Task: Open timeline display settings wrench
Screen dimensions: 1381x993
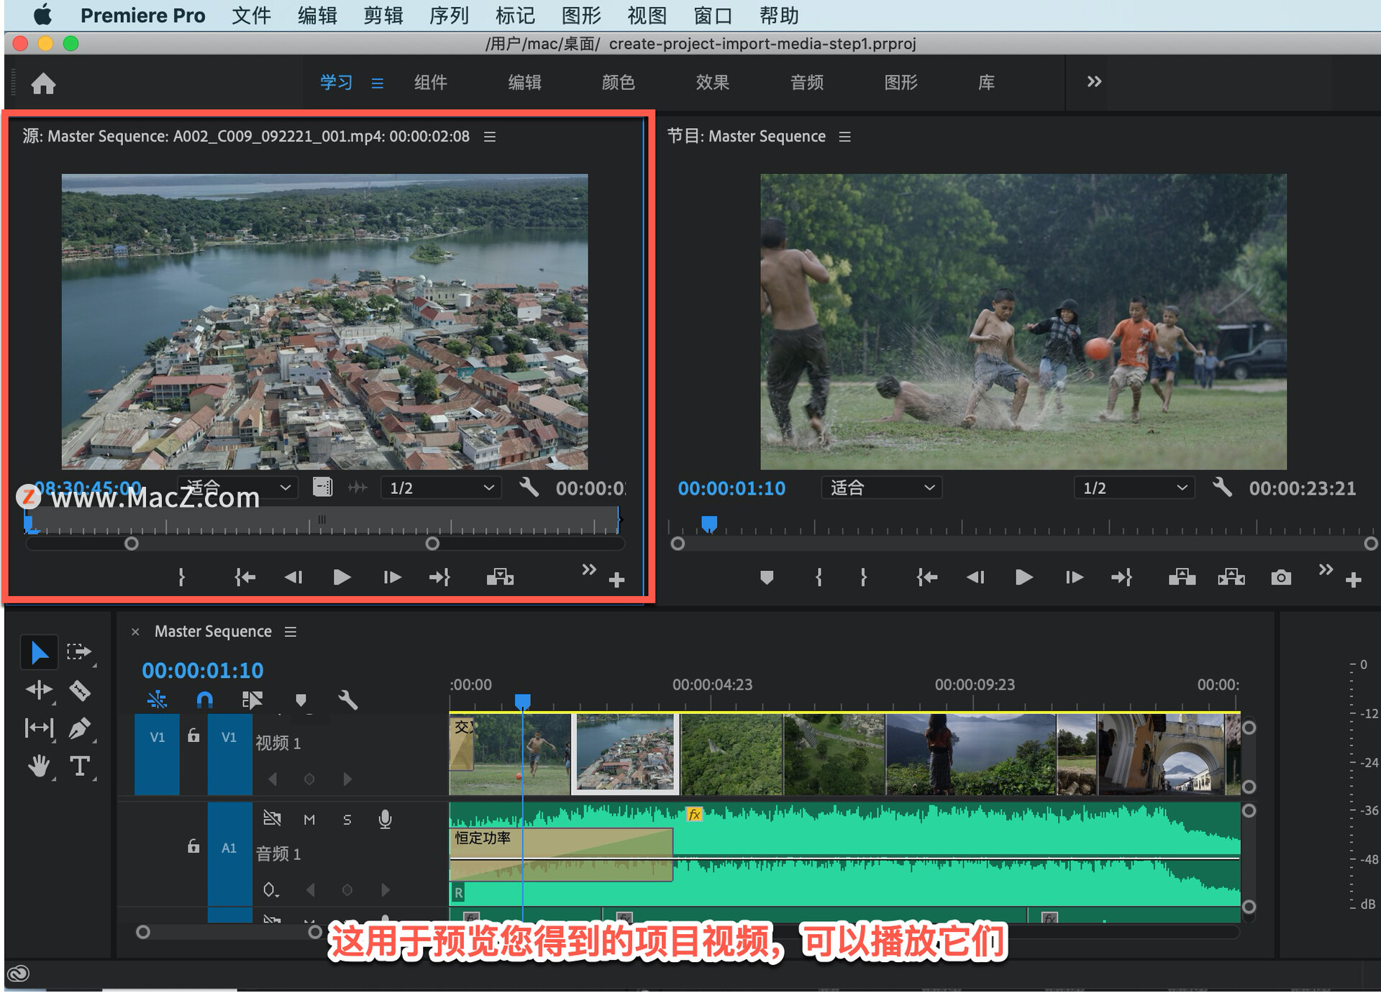Action: 348,700
